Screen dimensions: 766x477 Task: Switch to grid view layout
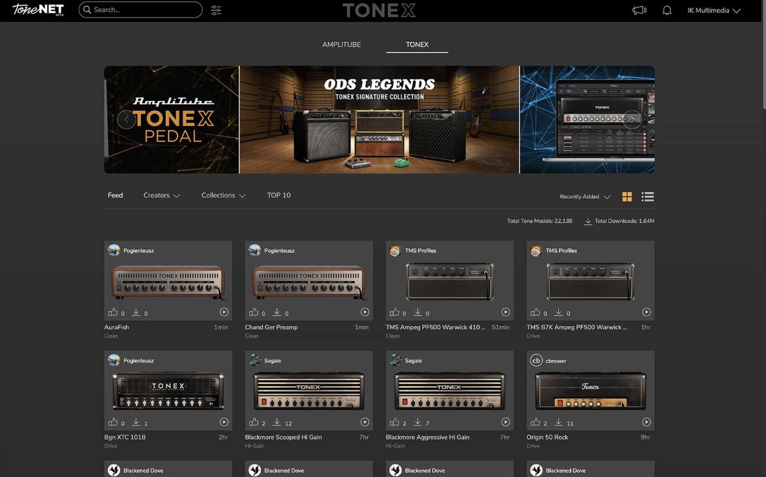(x=627, y=197)
